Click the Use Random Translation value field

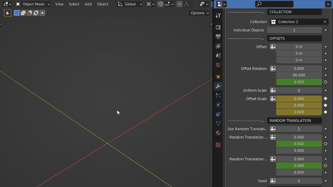click(x=299, y=129)
